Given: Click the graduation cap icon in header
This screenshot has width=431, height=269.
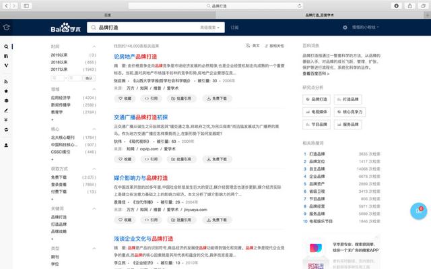Looking at the screenshot, I should [6, 27].
